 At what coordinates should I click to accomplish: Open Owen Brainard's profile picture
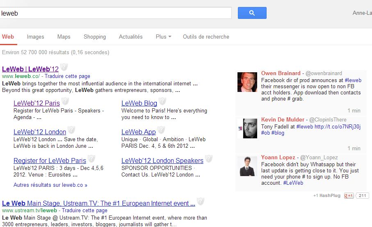[247, 82]
